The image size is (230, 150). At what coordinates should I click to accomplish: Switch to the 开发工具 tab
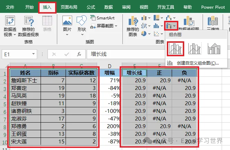click(166, 7)
